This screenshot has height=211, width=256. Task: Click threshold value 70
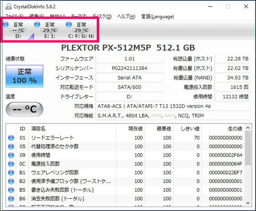point(197,138)
